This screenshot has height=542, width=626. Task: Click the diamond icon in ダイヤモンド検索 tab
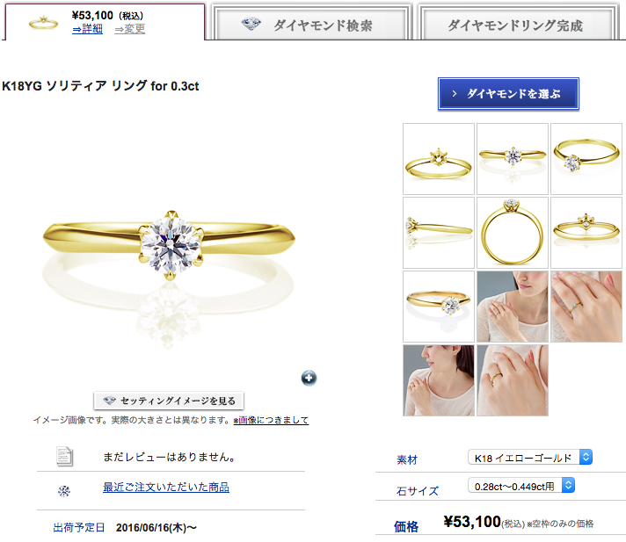(x=251, y=25)
